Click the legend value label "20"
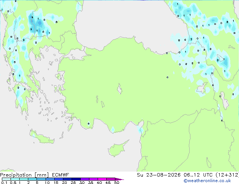Viewport: 239px width, 184px height. pyautogui.click(x=64, y=182)
